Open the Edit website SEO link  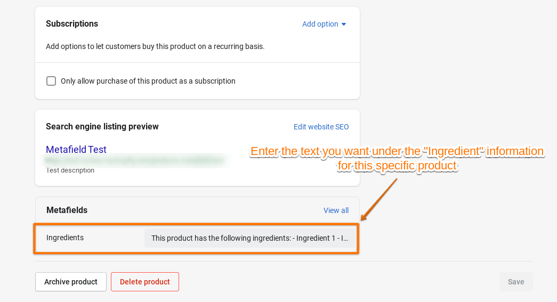(x=321, y=127)
